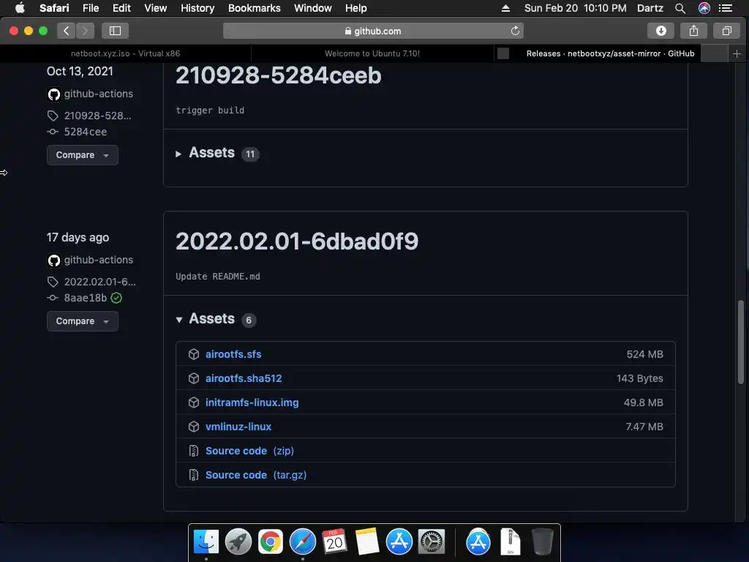
Task: Open the Apple menu
Action: [20, 8]
